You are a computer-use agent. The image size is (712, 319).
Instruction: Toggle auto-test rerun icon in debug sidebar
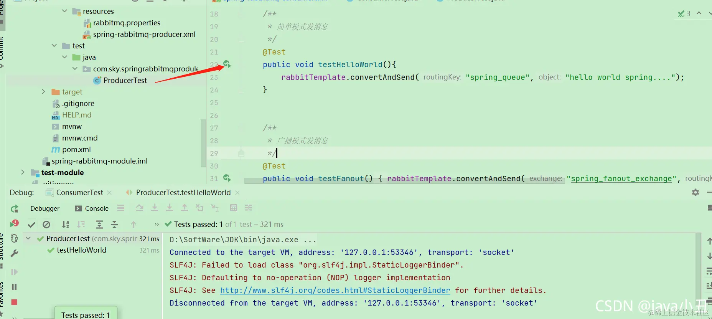point(15,238)
